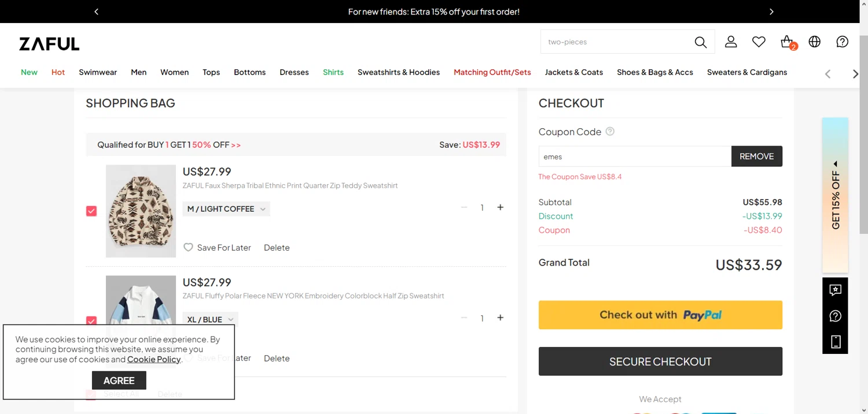This screenshot has width=868, height=414.
Task: Open Shoes & Bags & Accs category
Action: pyautogui.click(x=655, y=72)
